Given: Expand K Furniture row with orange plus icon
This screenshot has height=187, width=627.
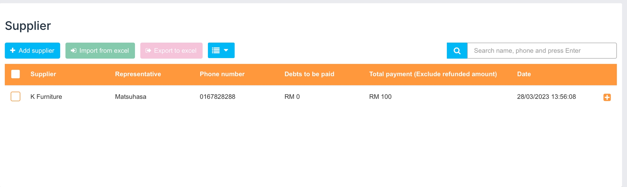Looking at the screenshot, I should [607, 97].
